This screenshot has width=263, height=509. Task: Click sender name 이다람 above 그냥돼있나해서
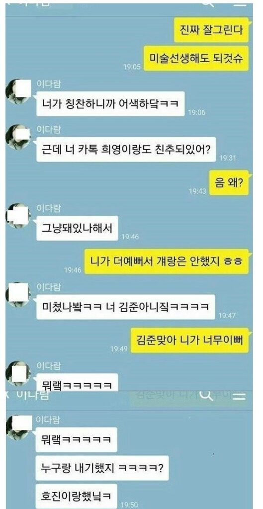pyautogui.click(x=49, y=209)
